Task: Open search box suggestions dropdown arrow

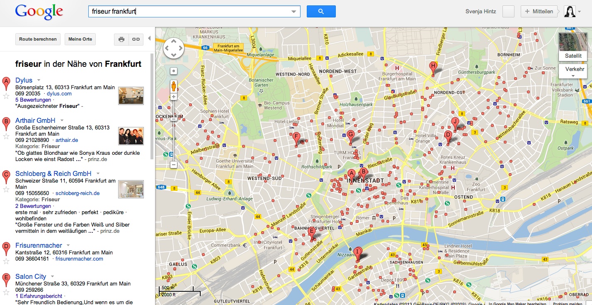Action: coord(294,12)
